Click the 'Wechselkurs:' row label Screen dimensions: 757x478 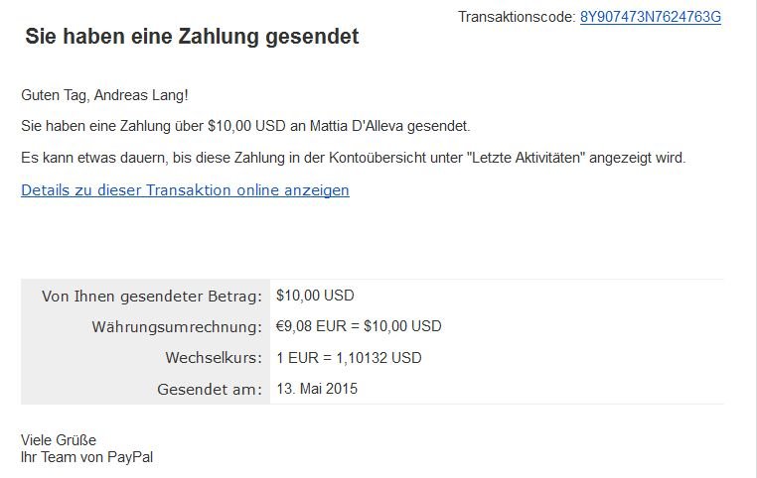point(214,358)
